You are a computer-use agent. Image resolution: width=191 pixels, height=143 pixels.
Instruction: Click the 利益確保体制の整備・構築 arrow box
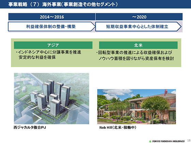(x=52, y=27)
